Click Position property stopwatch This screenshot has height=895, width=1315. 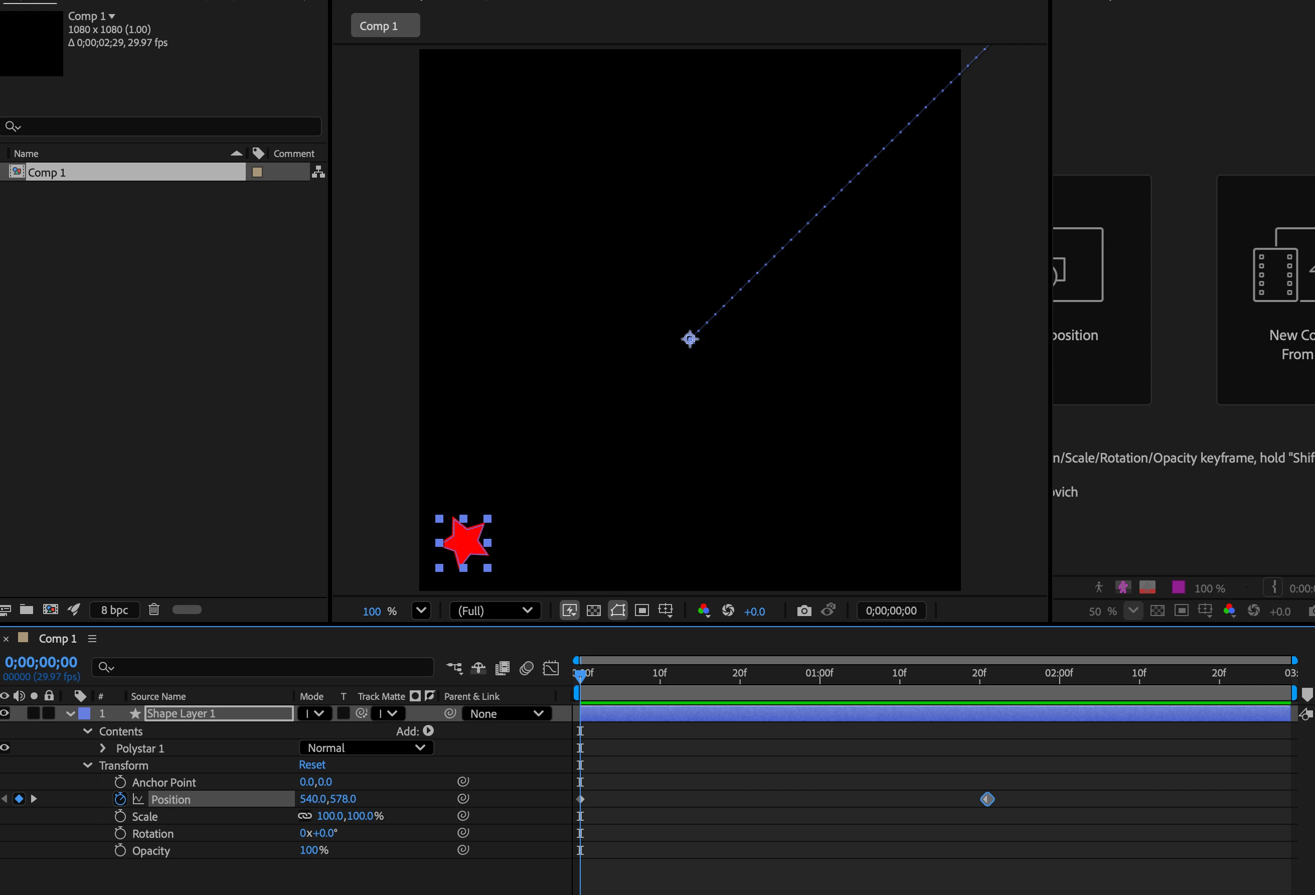point(120,799)
